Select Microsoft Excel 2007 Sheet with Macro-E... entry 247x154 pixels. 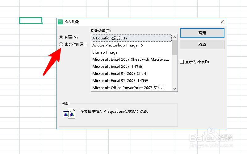[132, 59]
